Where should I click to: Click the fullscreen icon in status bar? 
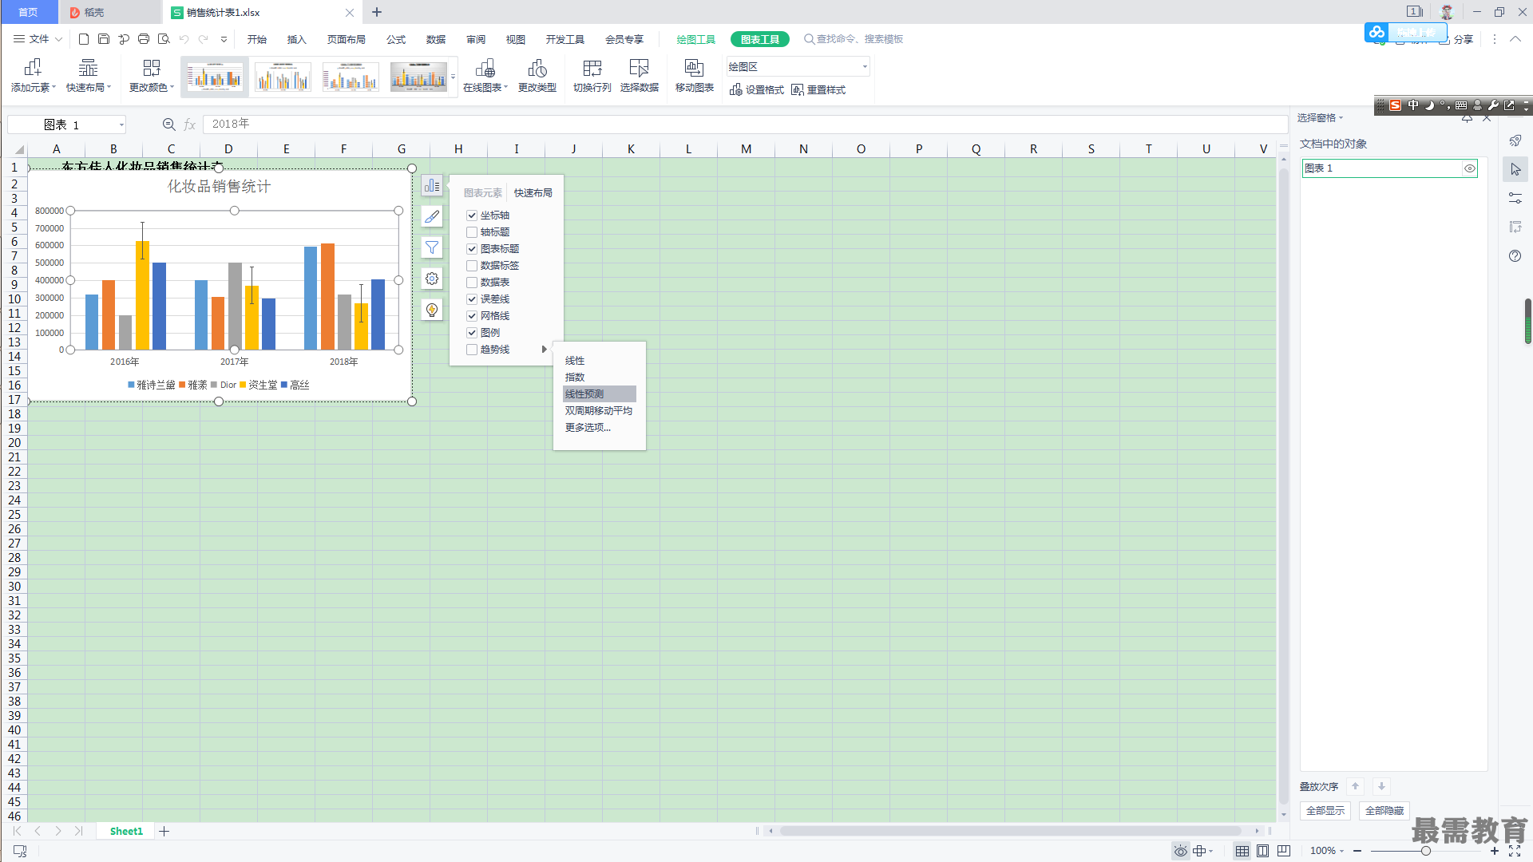1515,852
